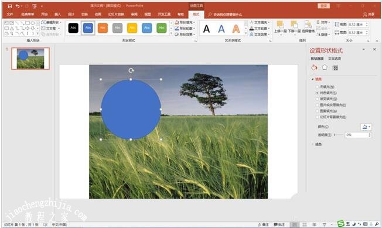
Task: Open the 形状轮廓 shape outline dropdown
Action: click(x=185, y=28)
